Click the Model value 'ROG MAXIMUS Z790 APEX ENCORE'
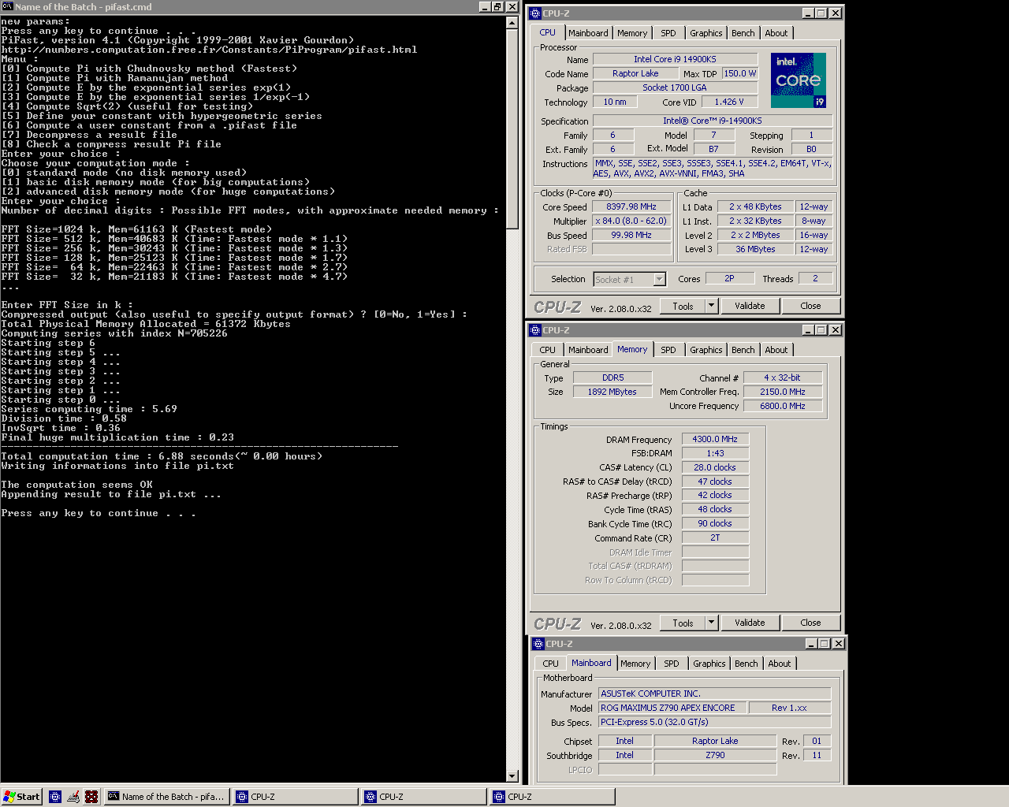 [x=672, y=708]
